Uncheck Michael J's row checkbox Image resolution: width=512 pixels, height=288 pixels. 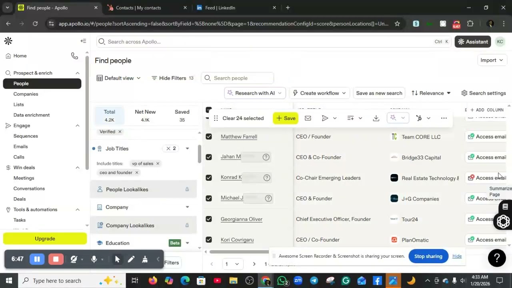[209, 198]
